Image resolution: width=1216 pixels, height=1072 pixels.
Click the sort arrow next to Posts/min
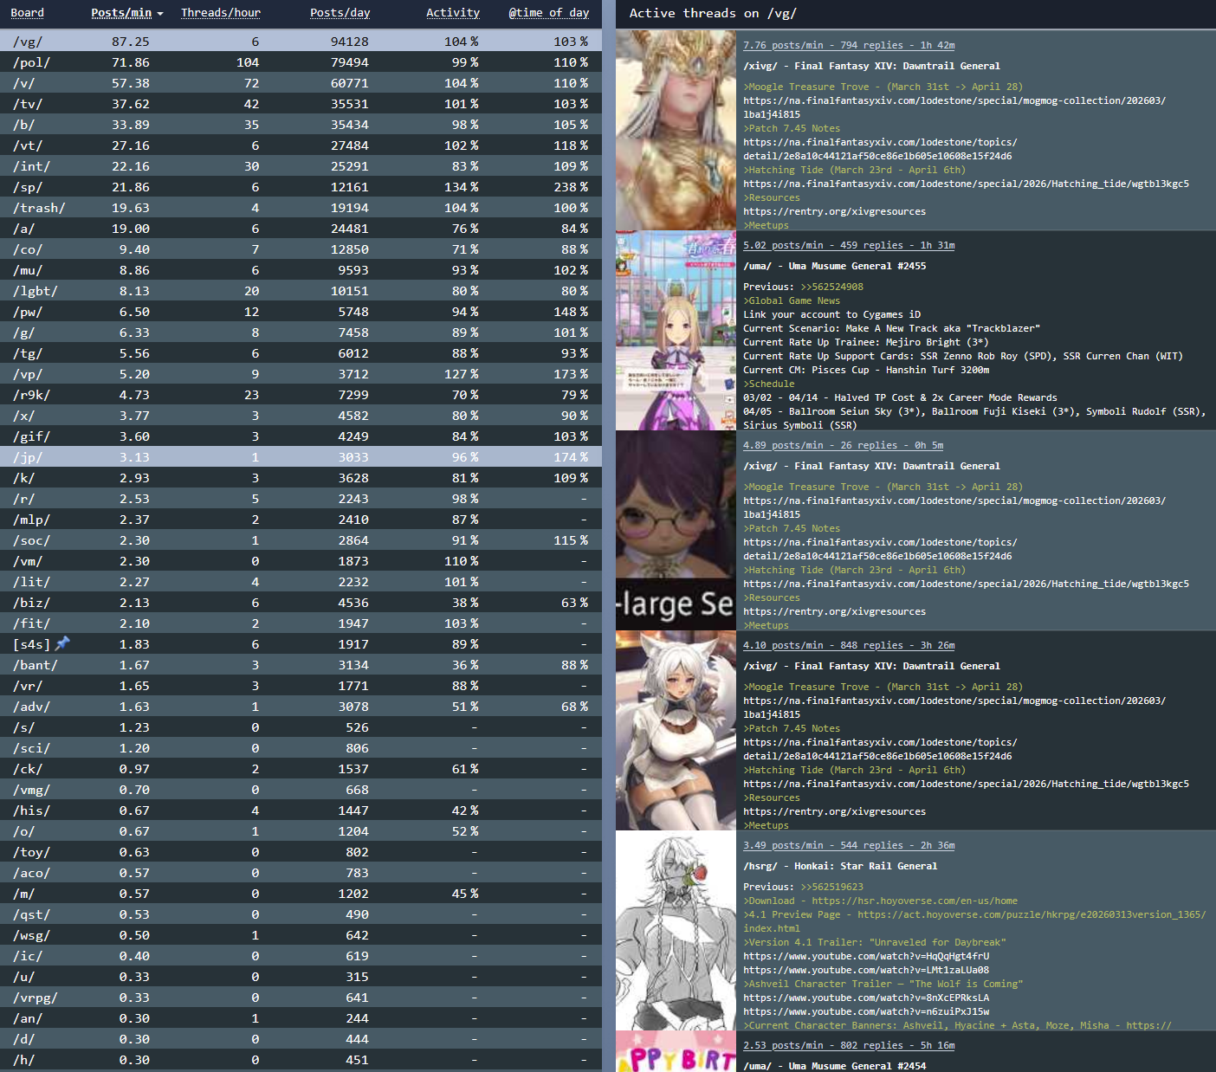pos(159,14)
